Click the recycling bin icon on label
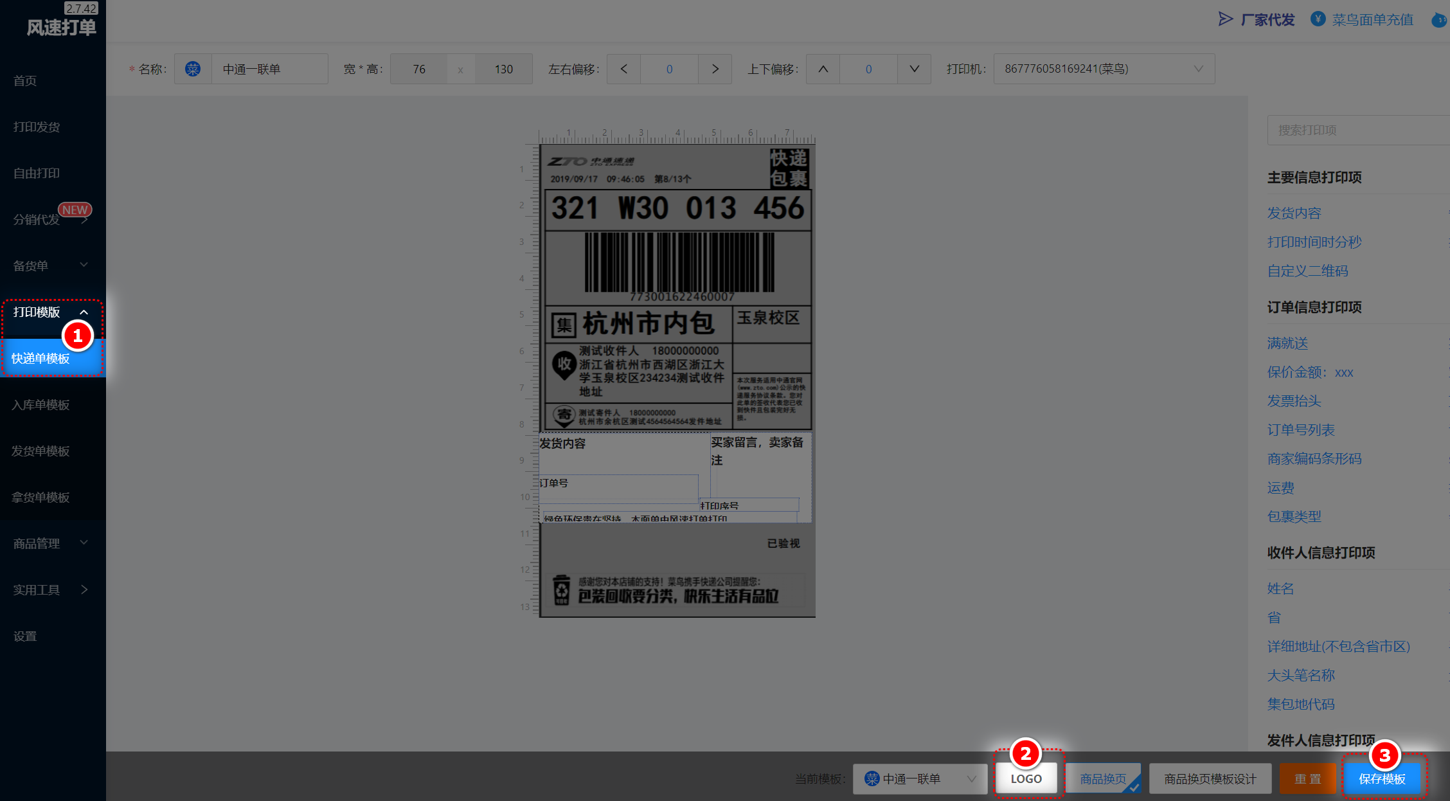The width and height of the screenshot is (1450, 801). (x=562, y=589)
